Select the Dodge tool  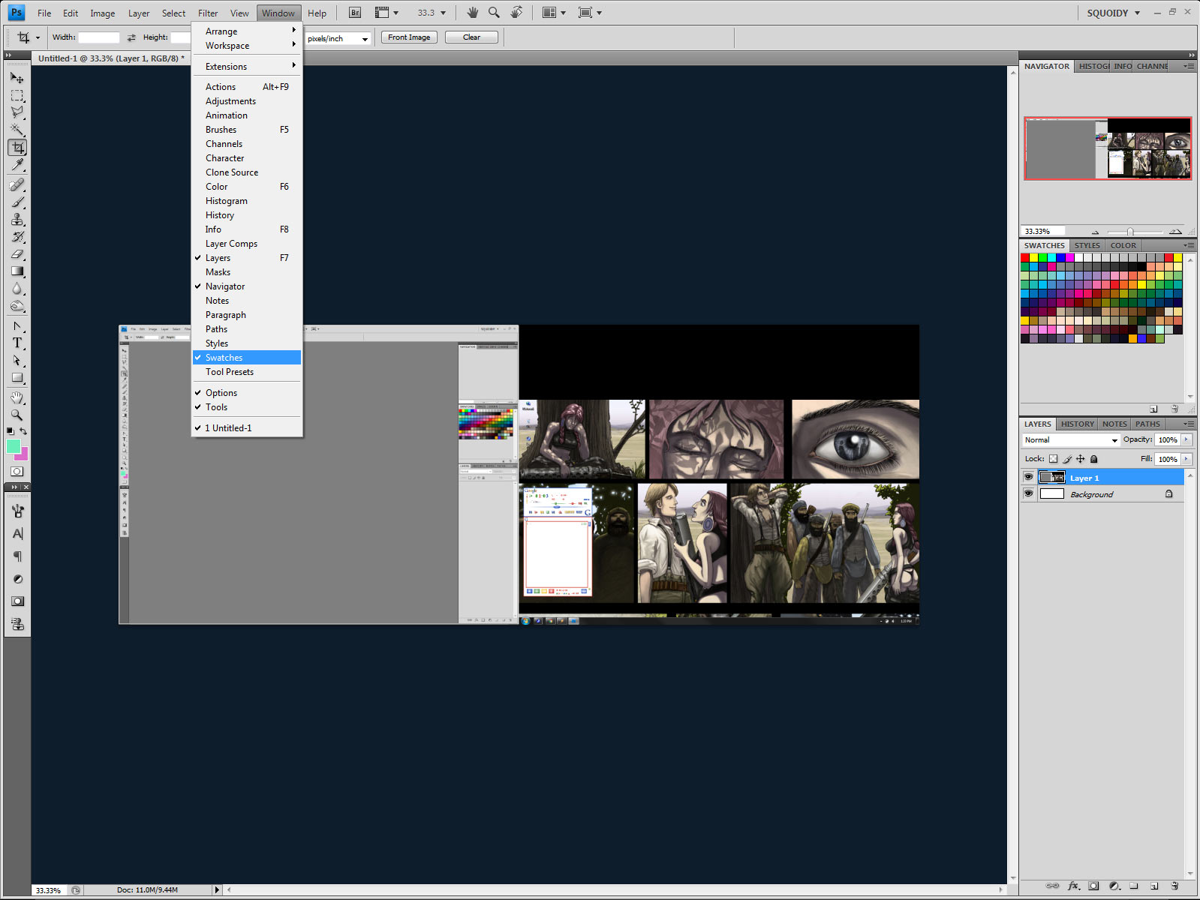[17, 306]
